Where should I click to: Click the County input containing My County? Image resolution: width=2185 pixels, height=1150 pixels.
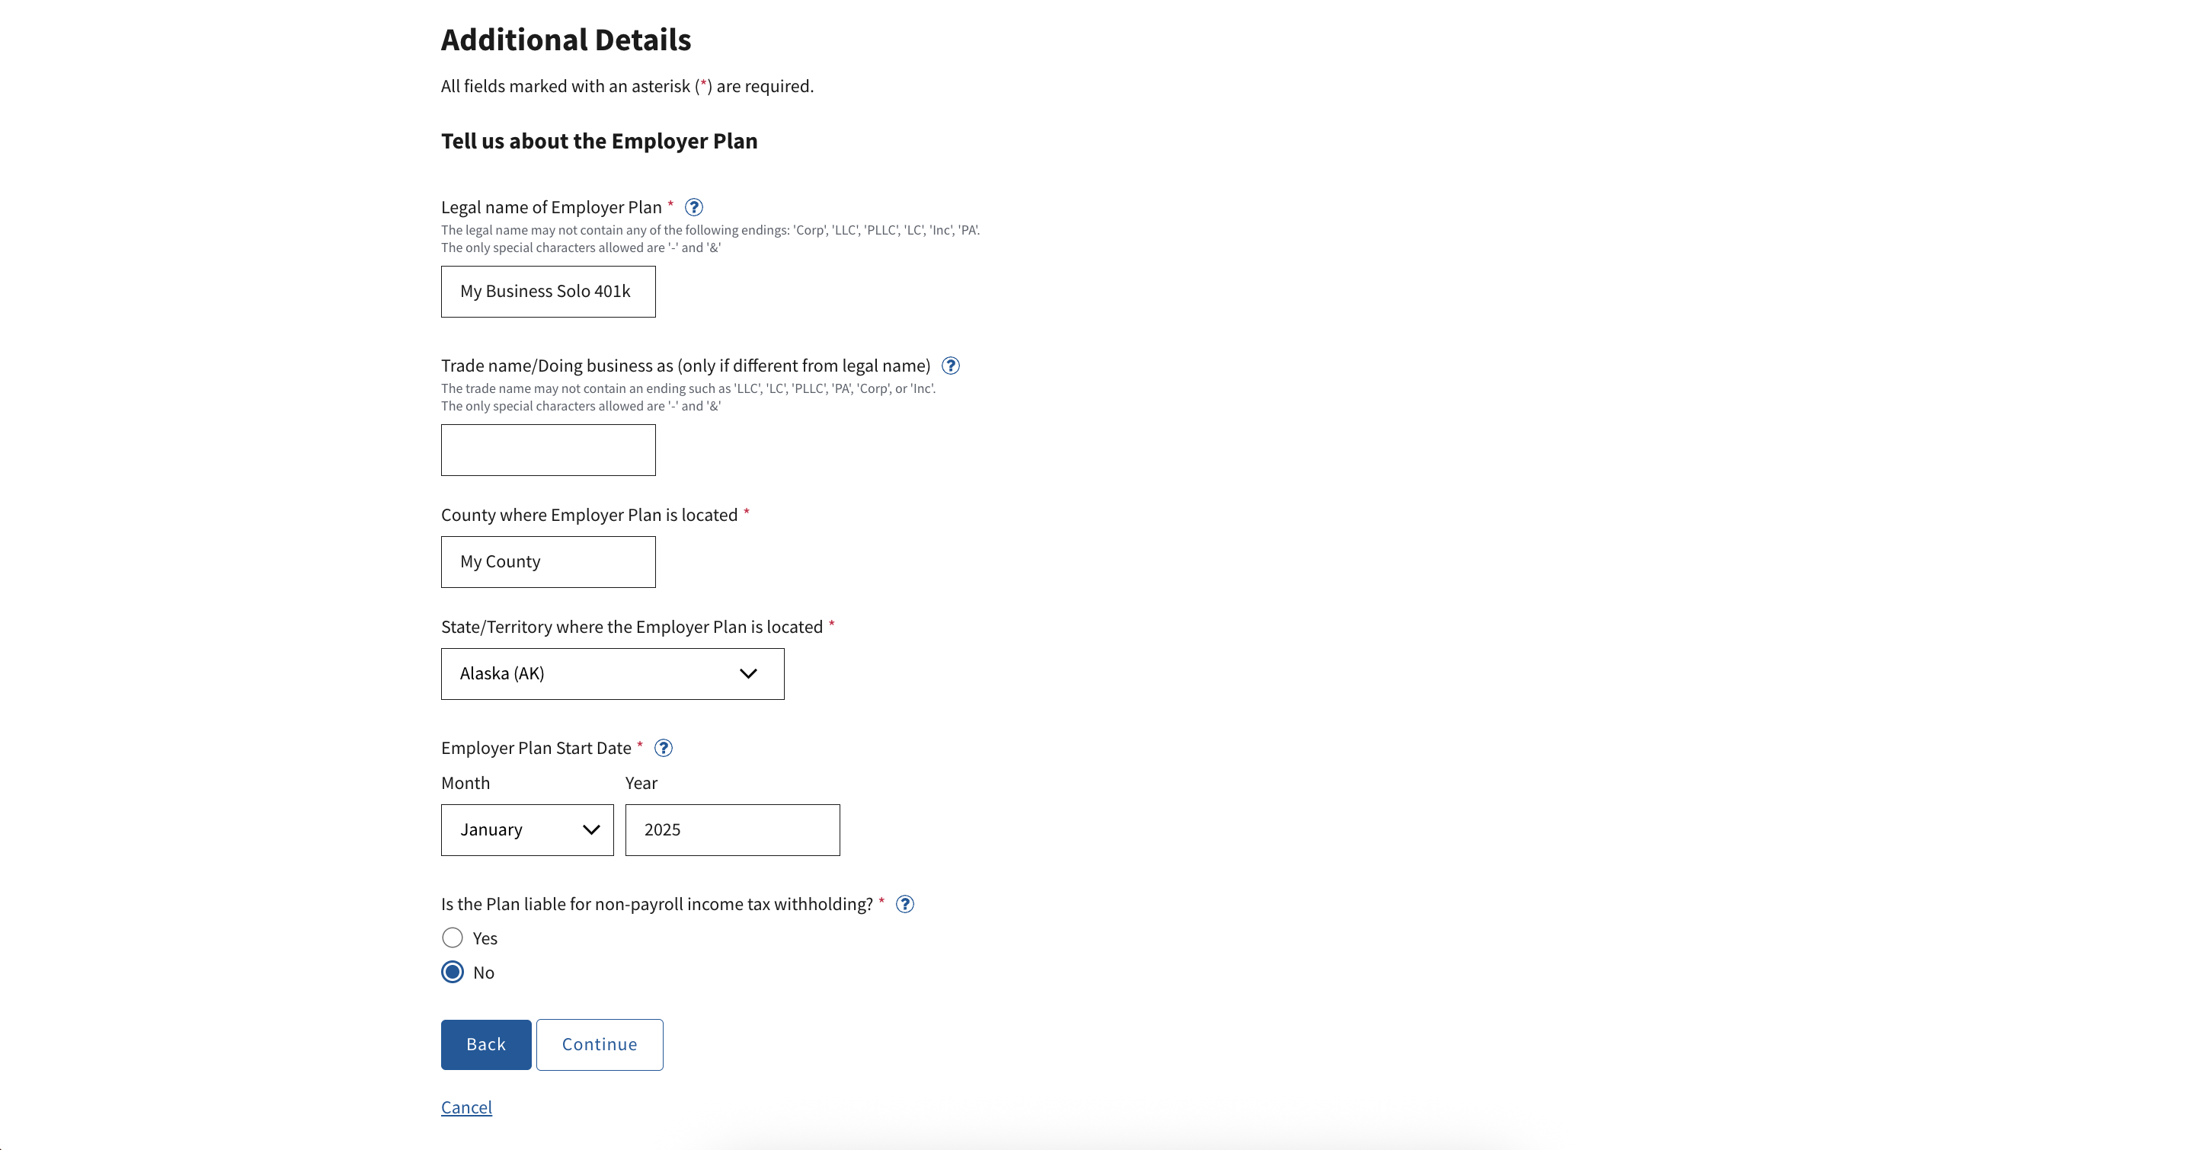(548, 562)
